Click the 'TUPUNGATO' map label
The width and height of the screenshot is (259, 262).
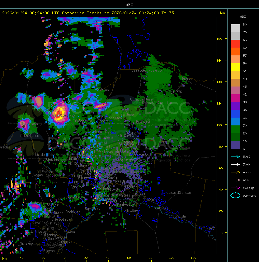click(50, 216)
